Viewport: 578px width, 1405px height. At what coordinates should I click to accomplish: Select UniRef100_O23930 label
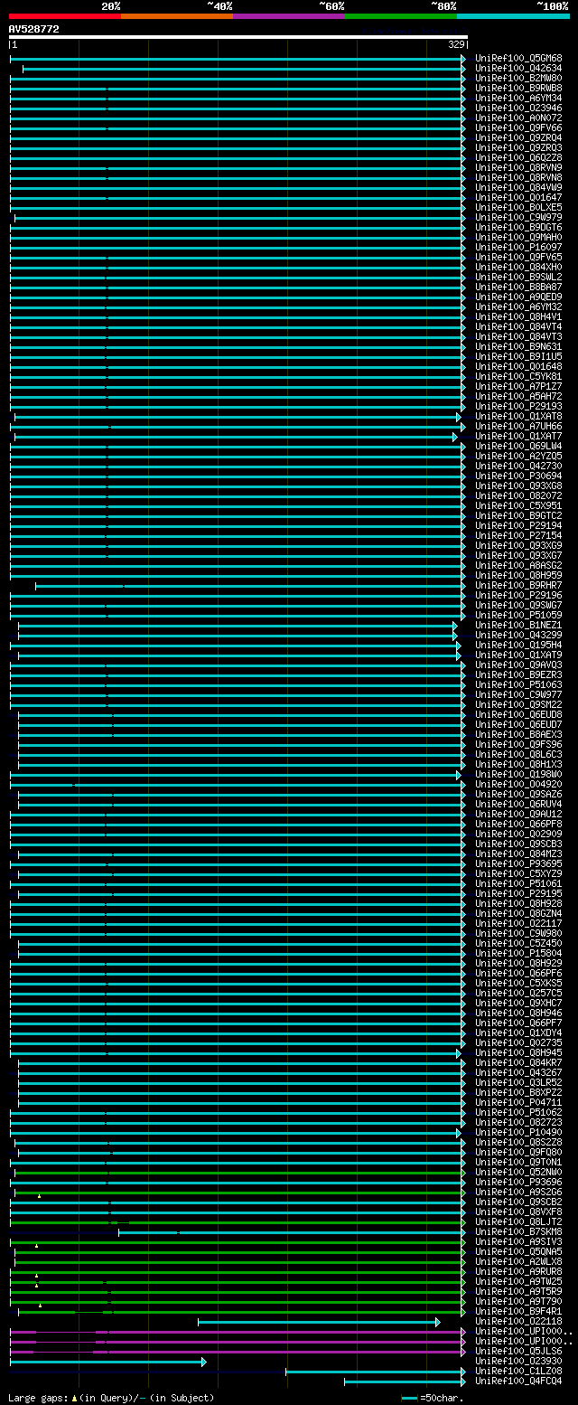tap(518, 1361)
